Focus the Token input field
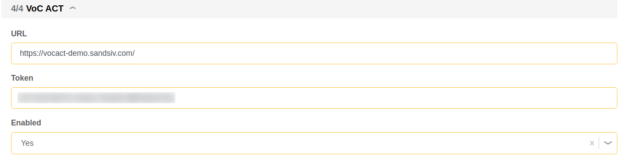Screen dimensions: 620x164 tap(314, 98)
